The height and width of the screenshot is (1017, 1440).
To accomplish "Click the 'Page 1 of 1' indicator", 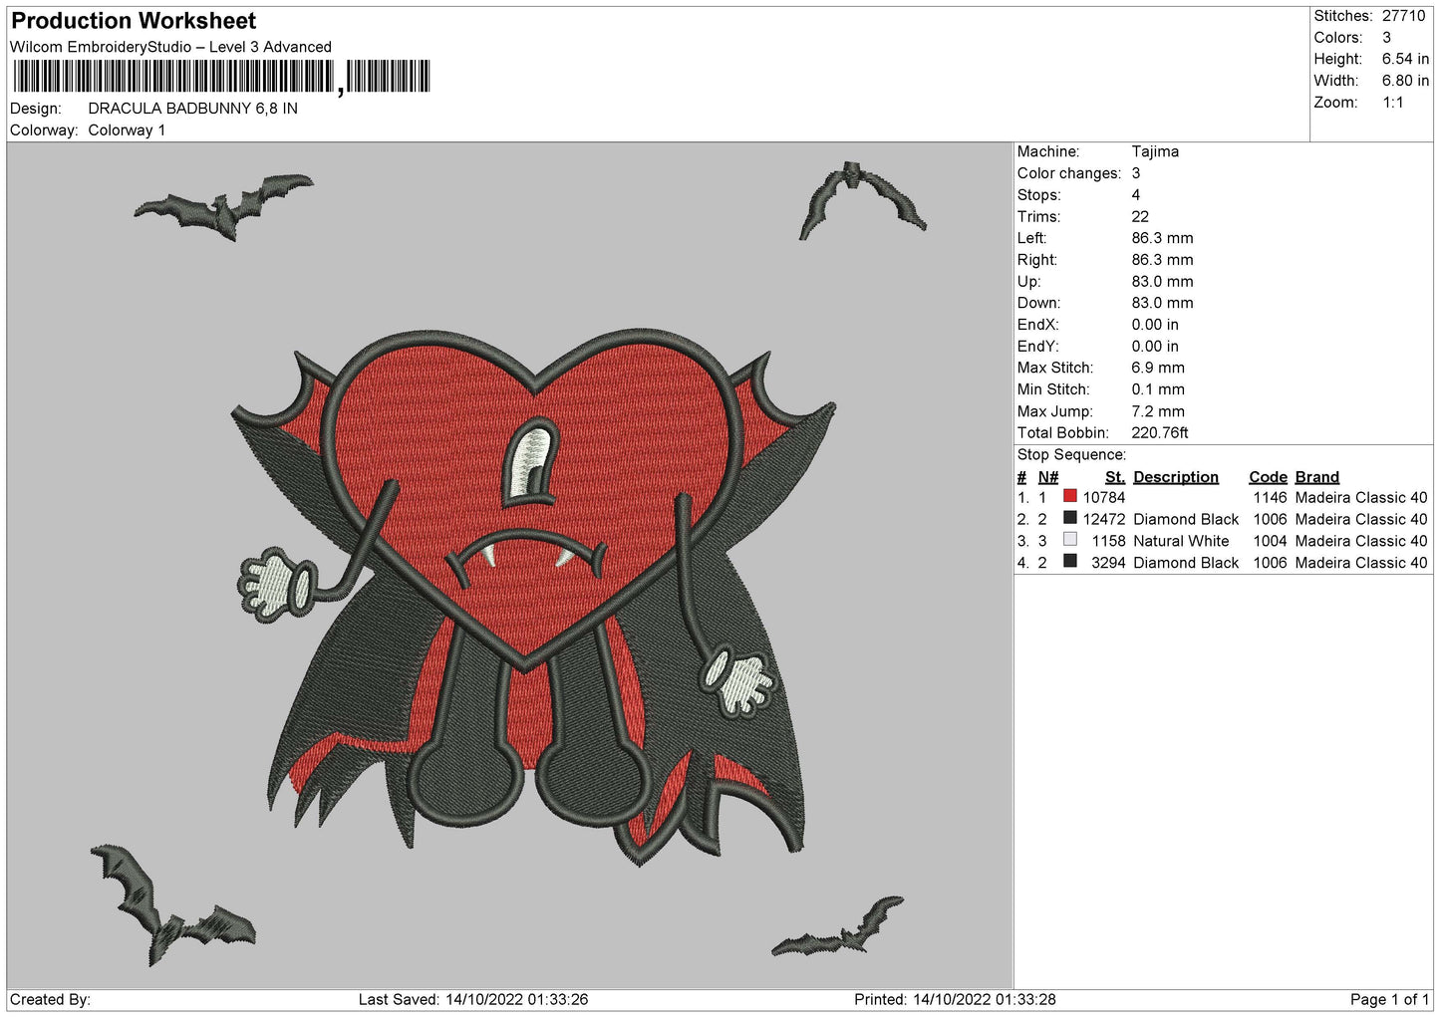I will [x=1389, y=1000].
